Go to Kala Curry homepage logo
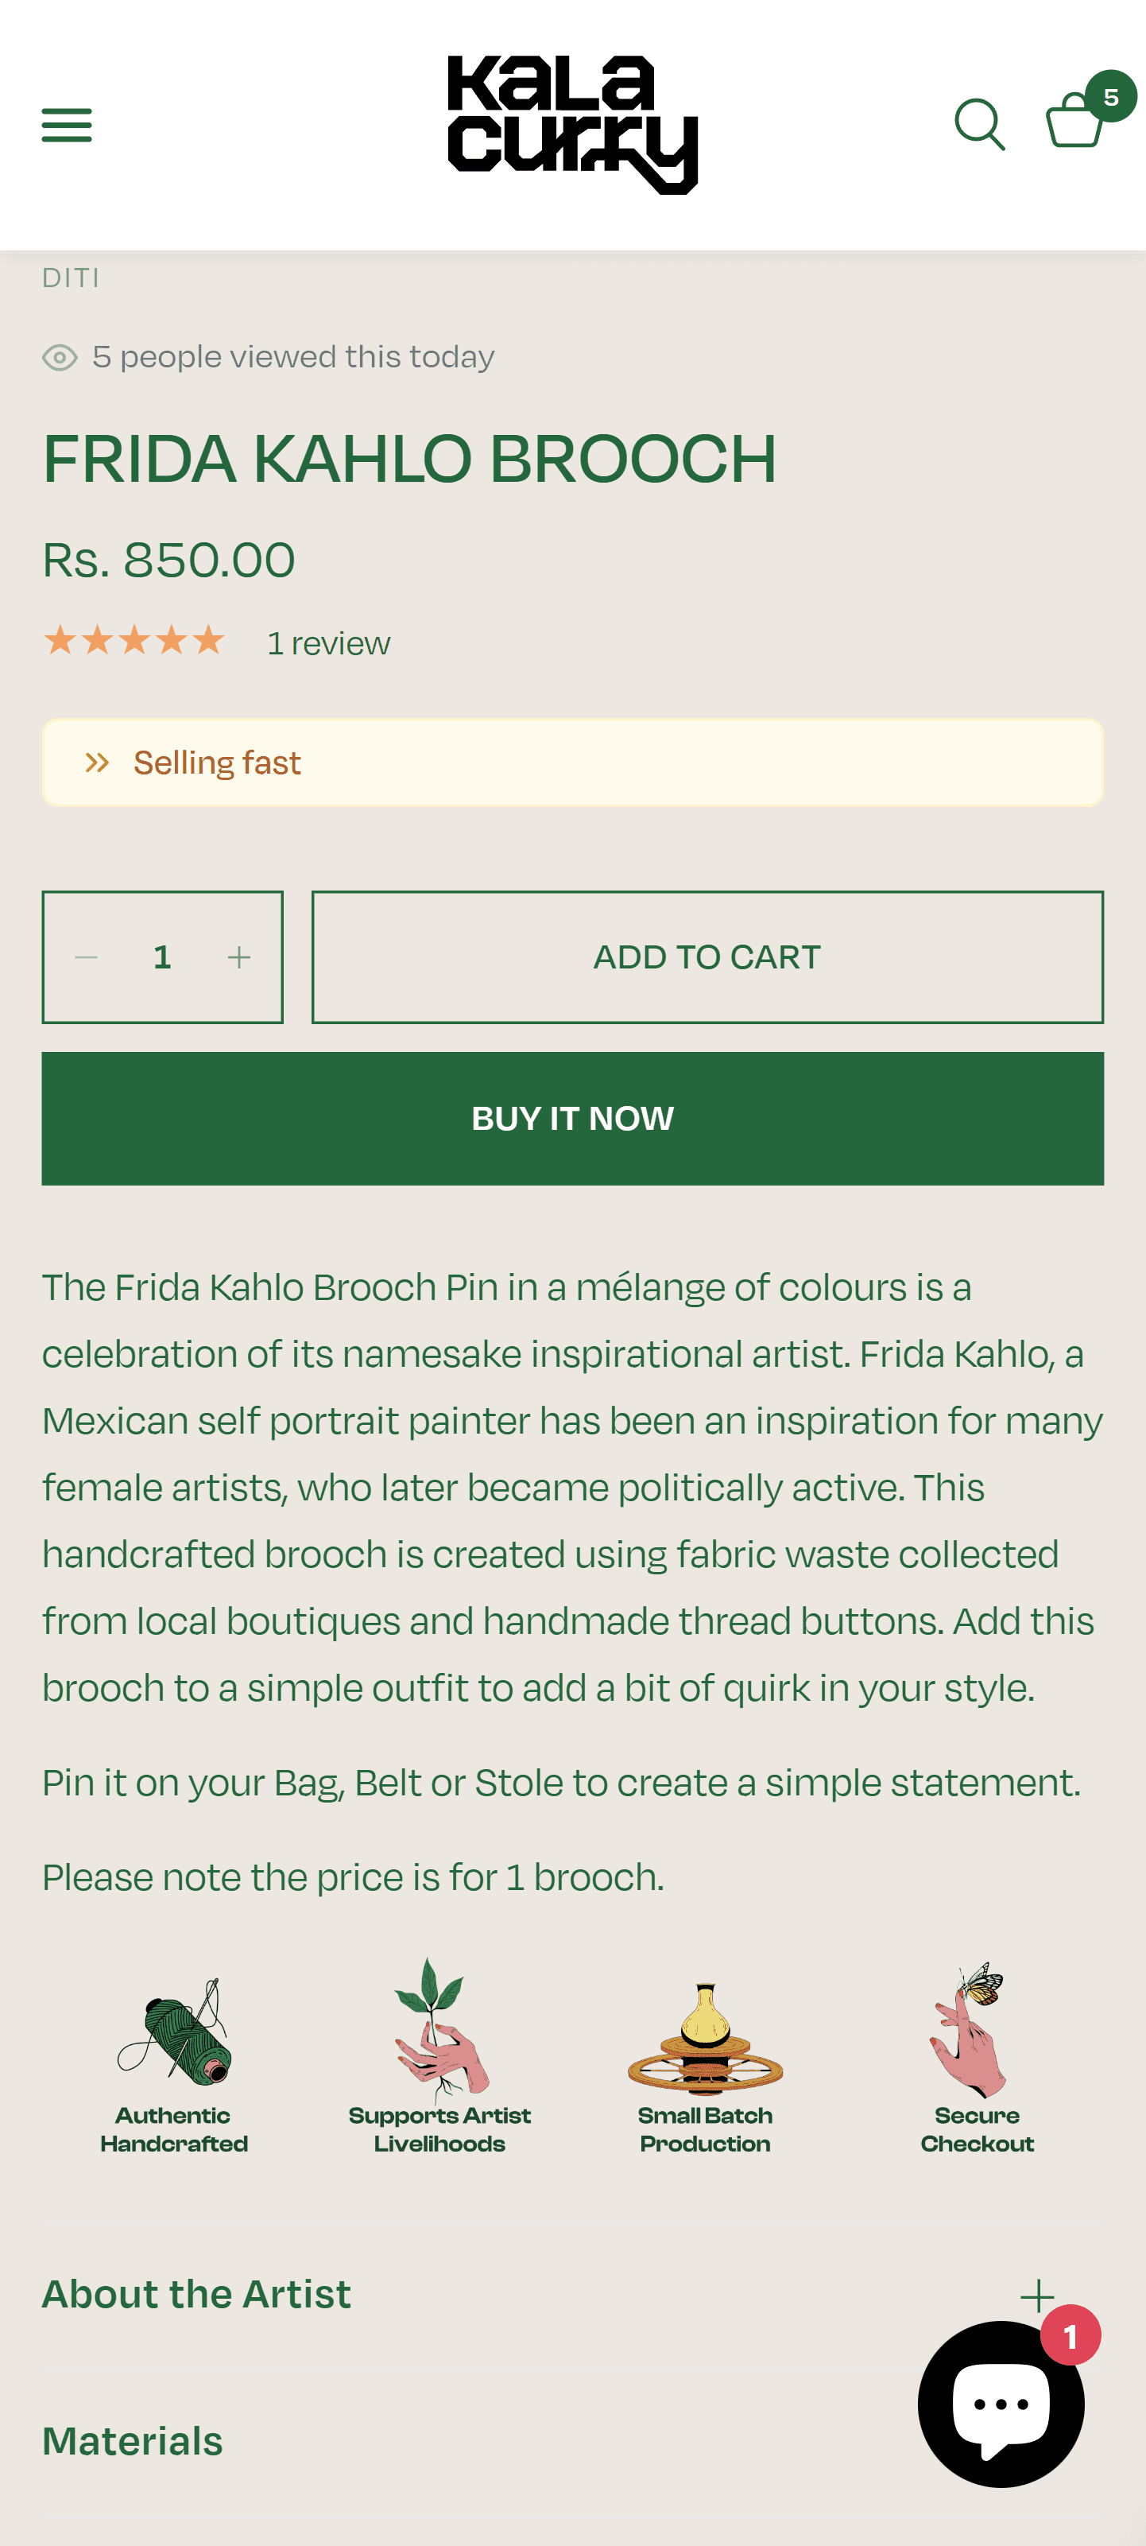 coord(573,125)
